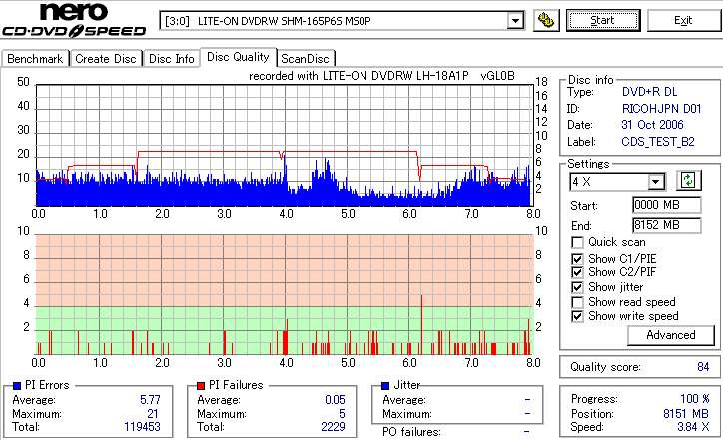Select the Disc Quality tab
This screenshot has height=440, width=723.
tap(238, 57)
